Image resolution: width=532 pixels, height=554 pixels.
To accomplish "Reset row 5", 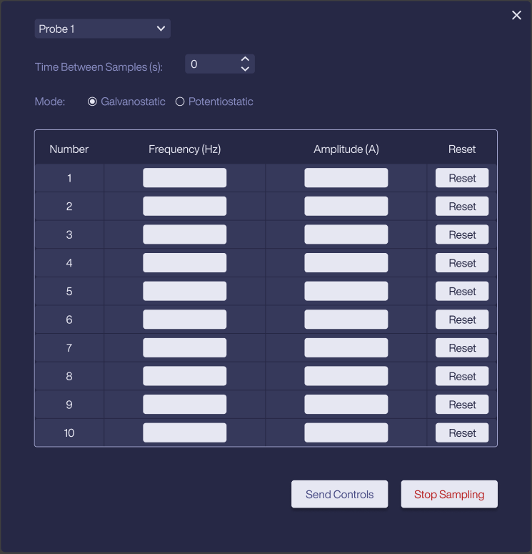I will (x=462, y=291).
